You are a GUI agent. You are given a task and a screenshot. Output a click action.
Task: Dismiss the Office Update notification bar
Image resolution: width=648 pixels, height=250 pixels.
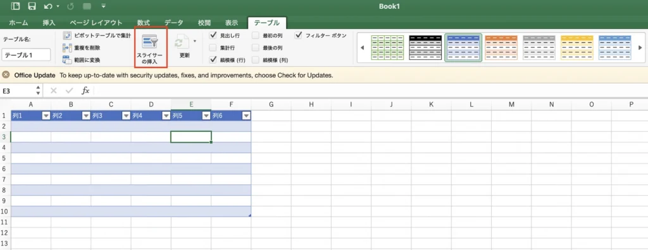pyautogui.click(x=6, y=75)
